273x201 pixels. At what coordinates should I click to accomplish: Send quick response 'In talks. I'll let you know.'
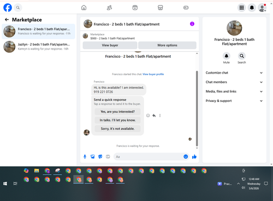pyautogui.click(x=117, y=120)
